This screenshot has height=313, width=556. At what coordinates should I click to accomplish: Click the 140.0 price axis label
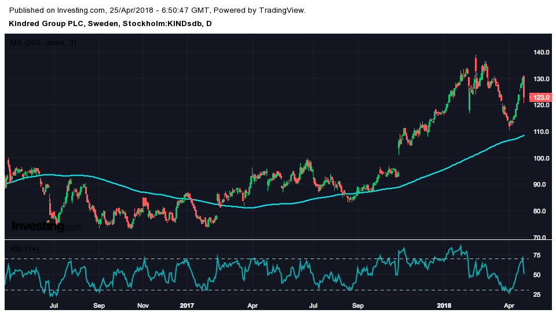[x=542, y=52]
